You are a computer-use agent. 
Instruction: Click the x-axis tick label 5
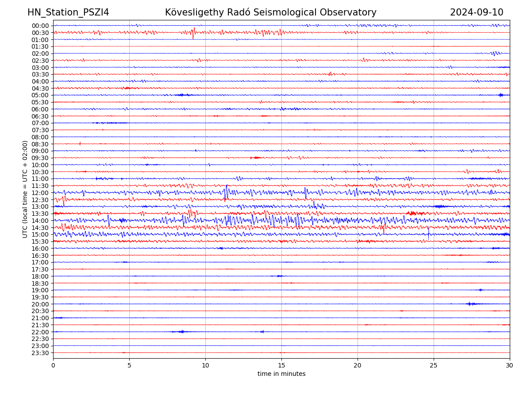[x=129, y=366]
